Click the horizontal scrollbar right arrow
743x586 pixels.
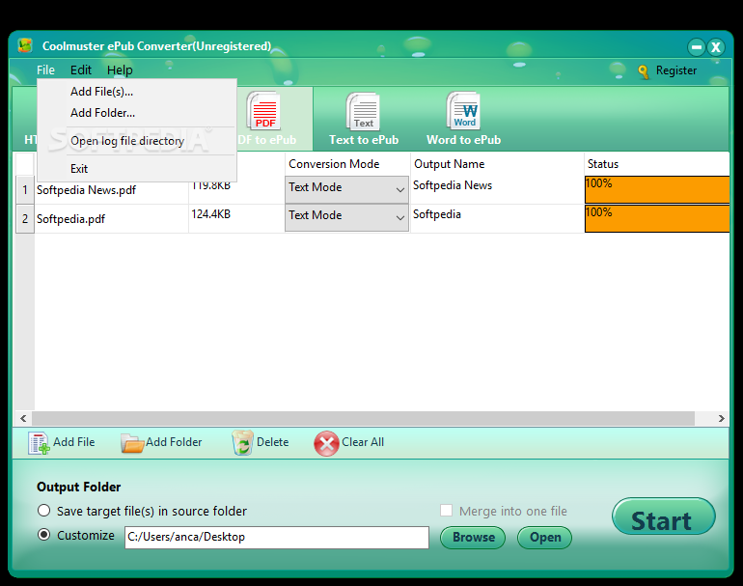(x=721, y=418)
